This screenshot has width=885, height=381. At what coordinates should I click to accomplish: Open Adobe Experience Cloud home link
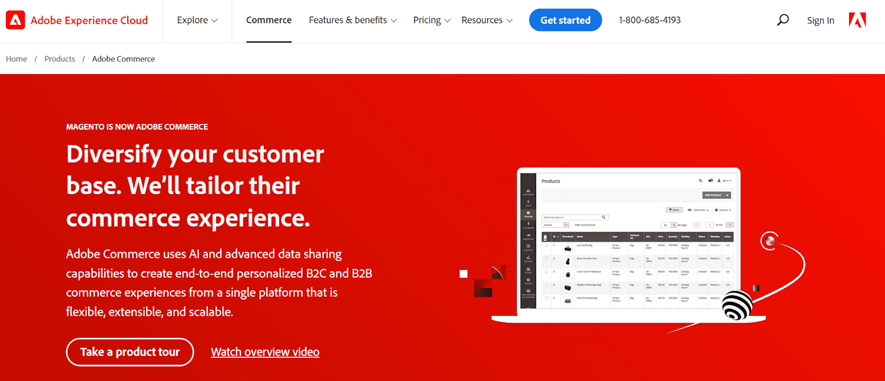coord(89,20)
